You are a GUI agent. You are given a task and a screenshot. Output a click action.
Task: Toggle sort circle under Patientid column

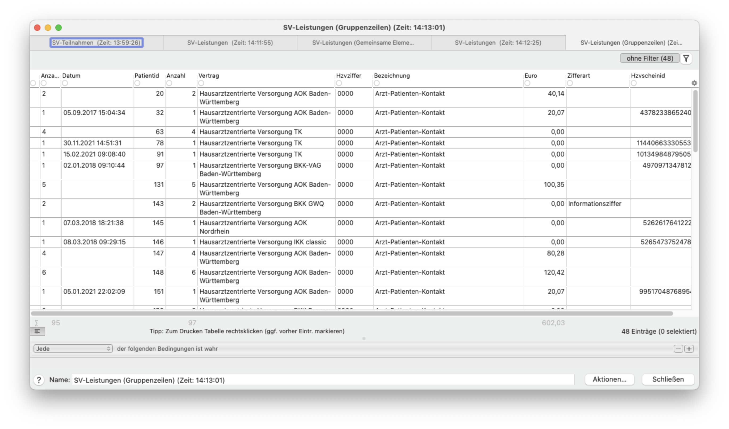tap(137, 83)
